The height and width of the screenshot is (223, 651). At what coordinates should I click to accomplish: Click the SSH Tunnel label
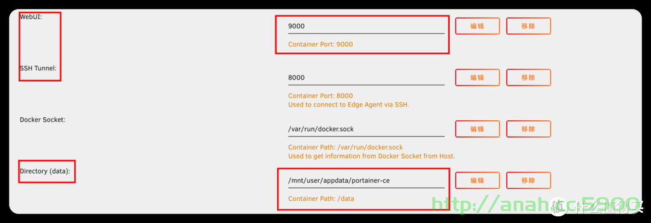[38, 69]
